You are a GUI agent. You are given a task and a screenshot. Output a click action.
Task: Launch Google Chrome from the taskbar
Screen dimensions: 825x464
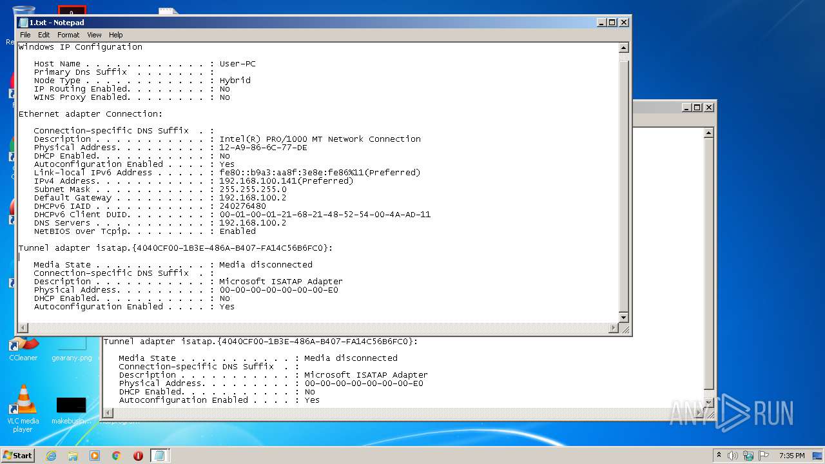point(117,456)
